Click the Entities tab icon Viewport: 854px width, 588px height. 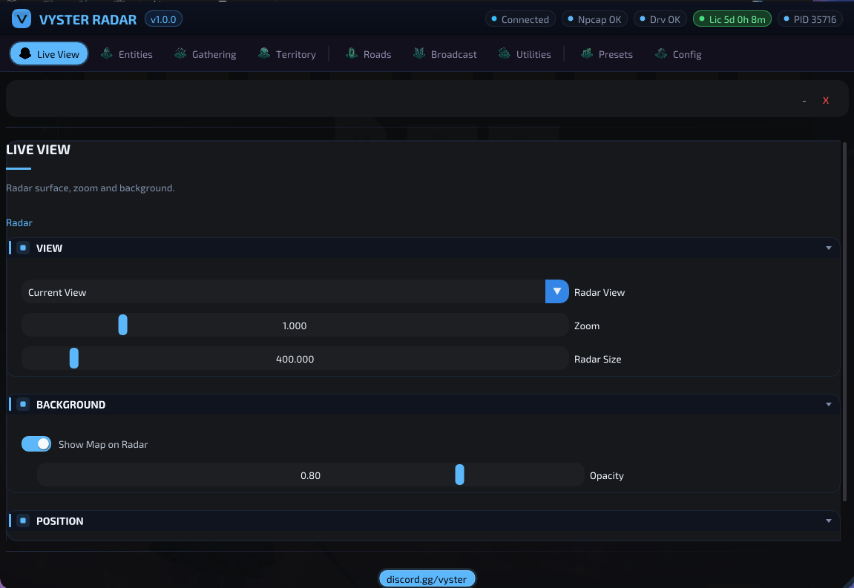coord(107,53)
